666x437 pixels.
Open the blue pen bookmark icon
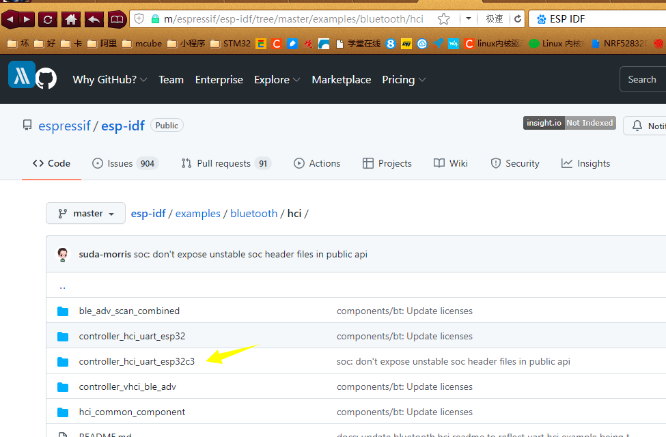point(292,43)
